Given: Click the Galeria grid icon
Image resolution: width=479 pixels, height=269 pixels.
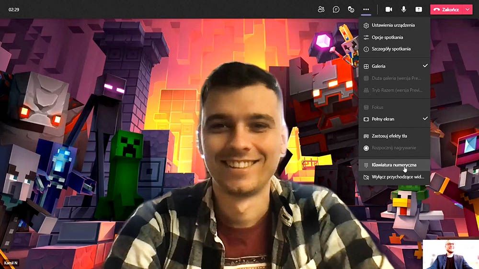Looking at the screenshot, I should pos(366,66).
